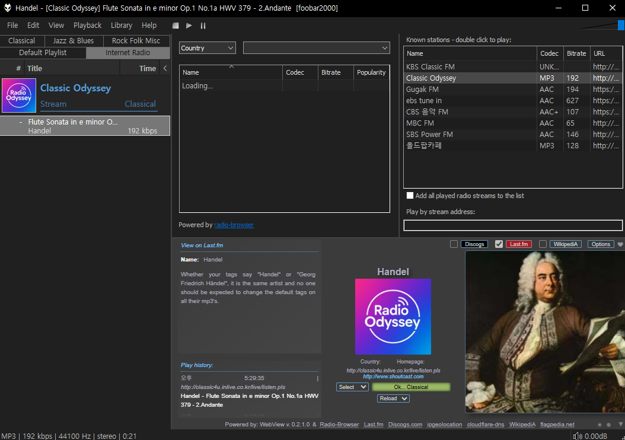The width and height of the screenshot is (625, 440).
Task: Select CBS 음악 FM station
Action: click(x=513, y=112)
